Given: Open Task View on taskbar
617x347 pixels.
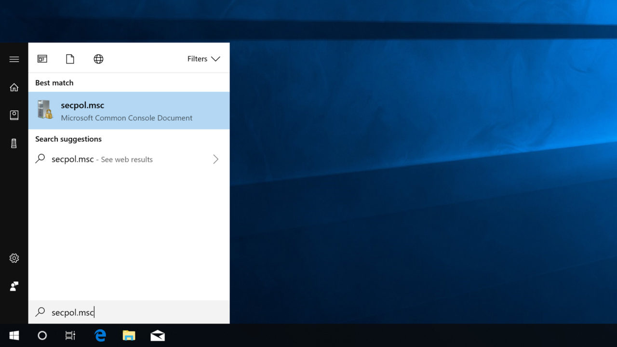Looking at the screenshot, I should coord(70,335).
